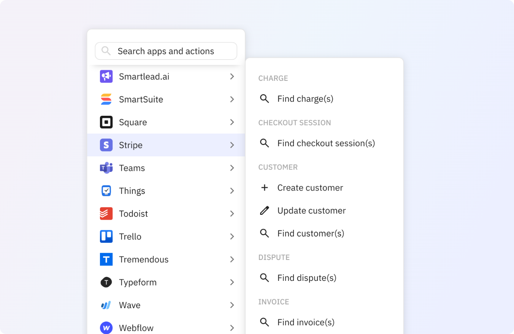514x334 pixels.
Task: Expand the Stripe chevron arrow
Action: 232,145
